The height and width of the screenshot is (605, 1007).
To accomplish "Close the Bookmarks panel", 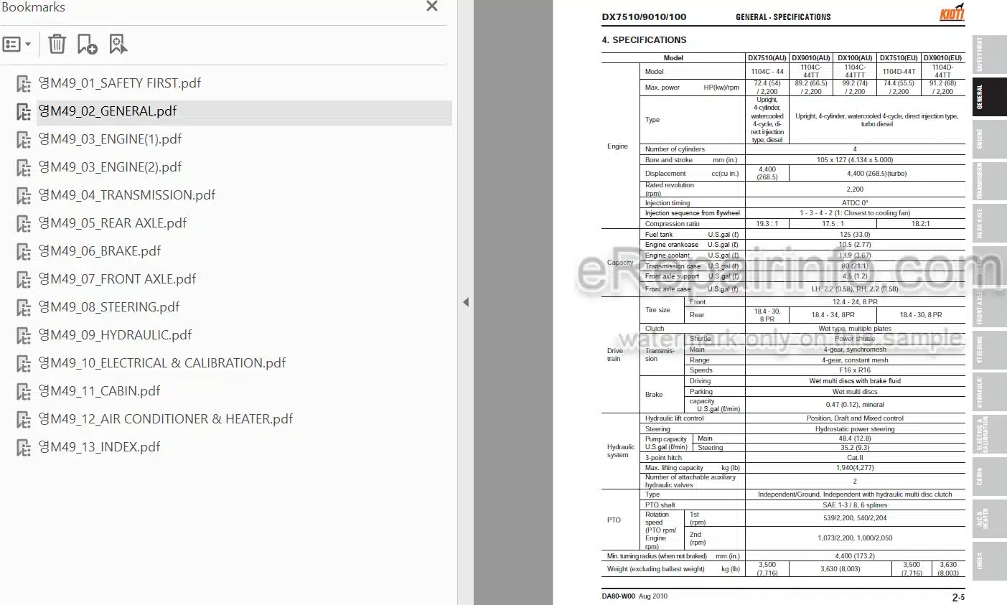I will (x=432, y=6).
